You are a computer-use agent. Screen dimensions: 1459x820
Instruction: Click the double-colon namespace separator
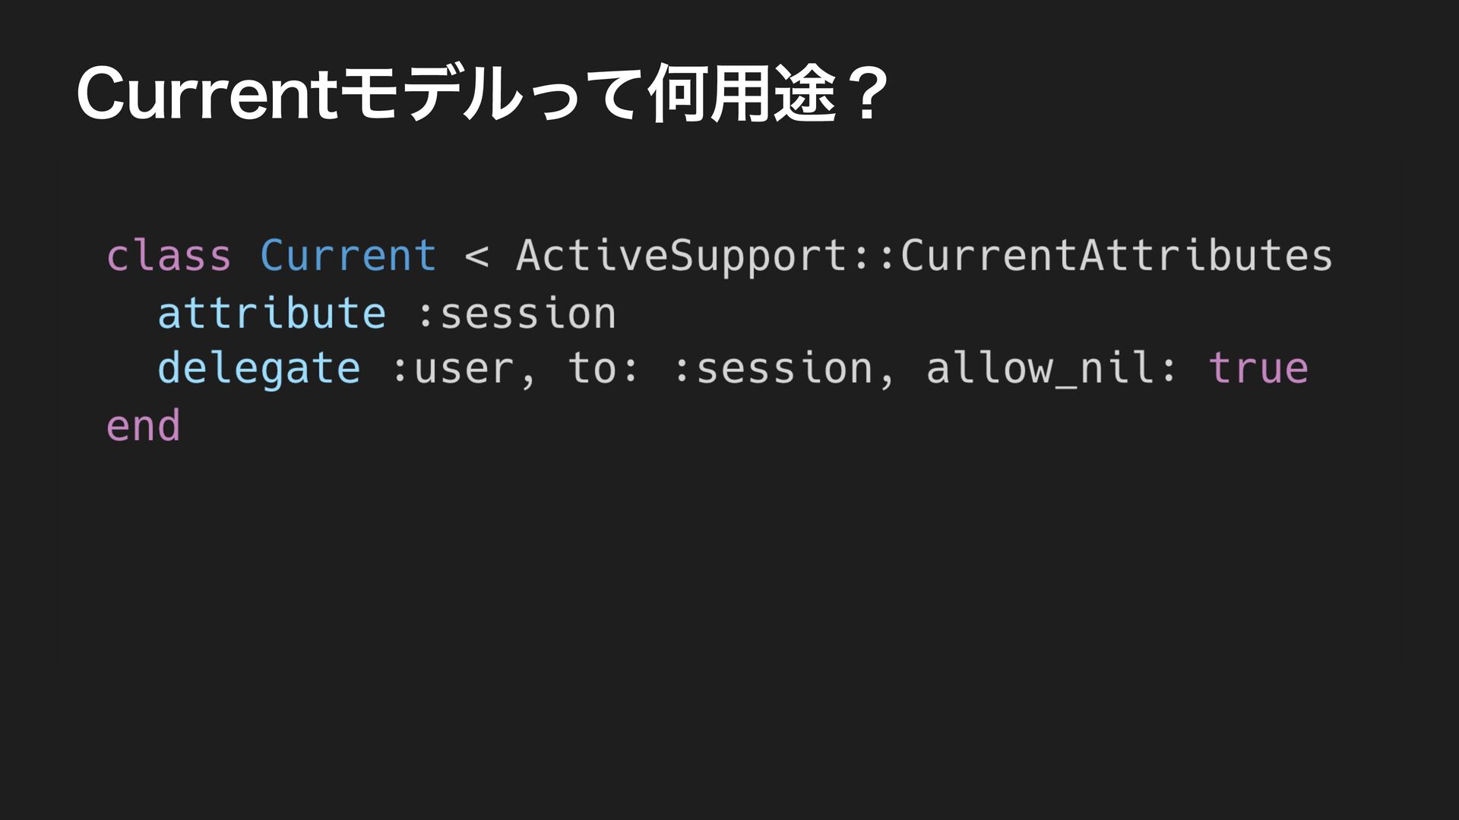coord(874,257)
